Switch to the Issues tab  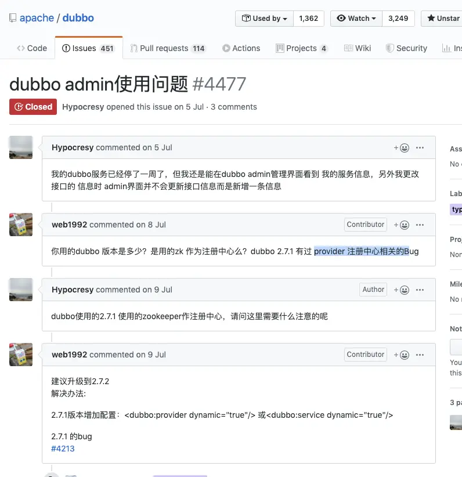(x=89, y=48)
